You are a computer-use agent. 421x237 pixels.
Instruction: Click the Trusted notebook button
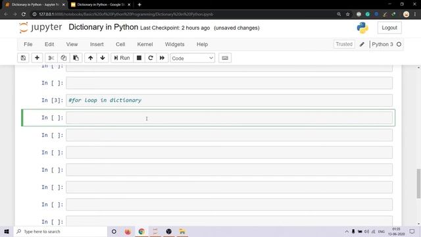click(x=344, y=44)
